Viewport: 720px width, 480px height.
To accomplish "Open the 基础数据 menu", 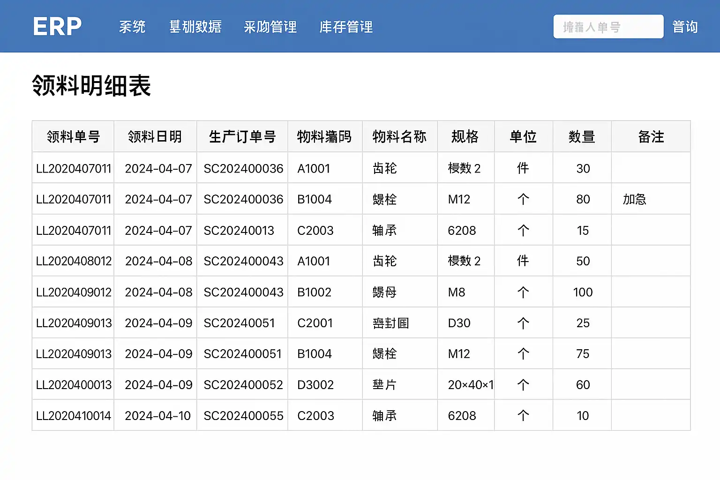I will click(x=195, y=27).
